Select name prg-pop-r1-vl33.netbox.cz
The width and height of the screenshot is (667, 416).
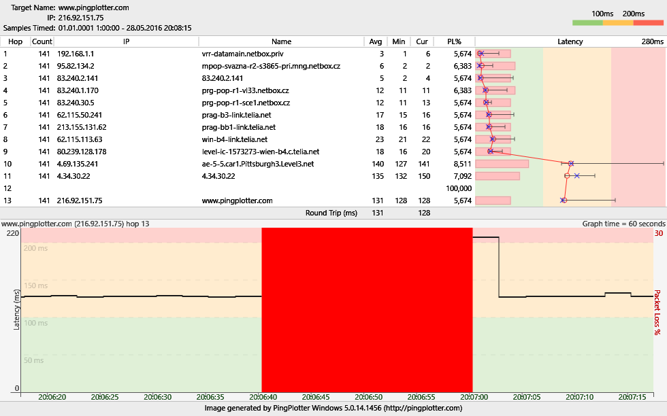click(x=246, y=91)
